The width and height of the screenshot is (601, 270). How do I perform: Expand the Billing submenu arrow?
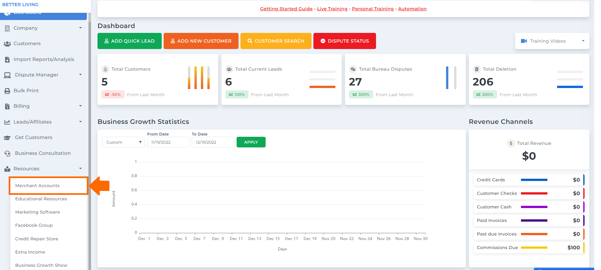(80, 106)
